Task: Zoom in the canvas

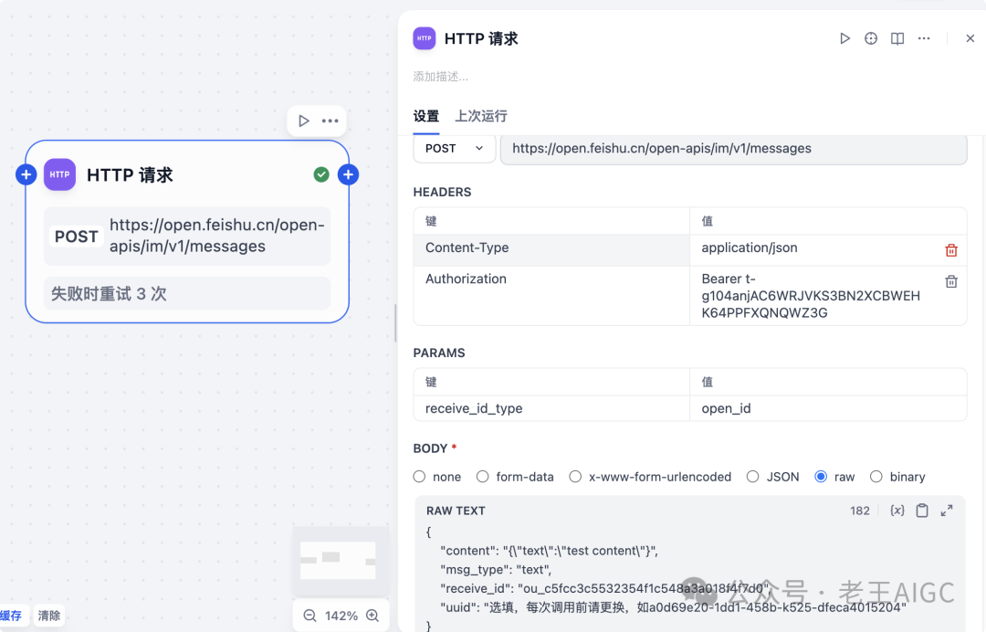Action: pyautogui.click(x=372, y=616)
